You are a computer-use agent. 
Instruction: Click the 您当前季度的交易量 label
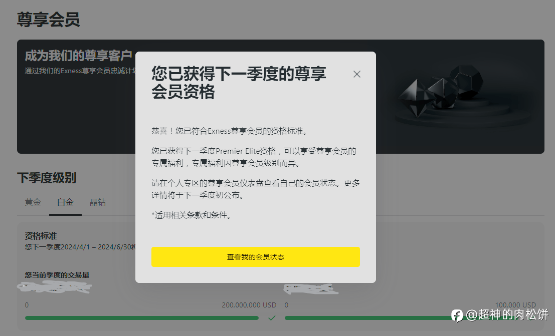pos(57,275)
